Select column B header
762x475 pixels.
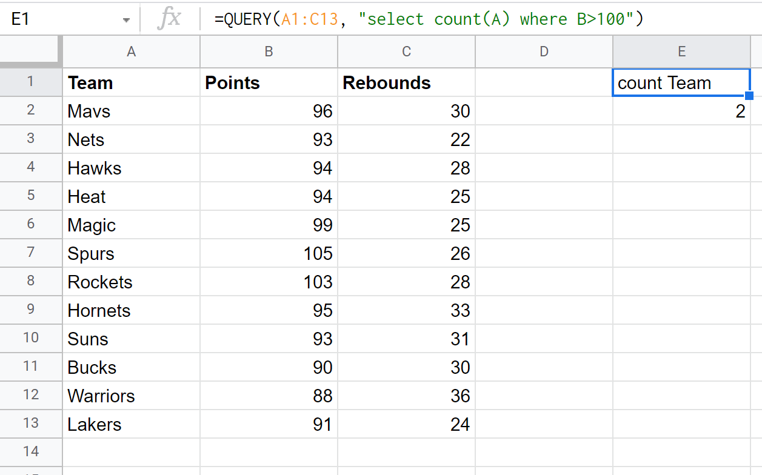point(269,52)
